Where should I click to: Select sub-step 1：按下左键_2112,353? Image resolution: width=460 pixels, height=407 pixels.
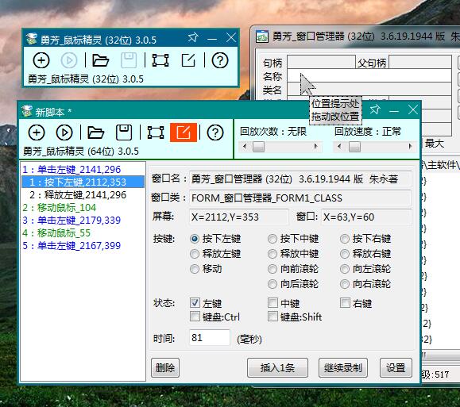click(x=83, y=182)
